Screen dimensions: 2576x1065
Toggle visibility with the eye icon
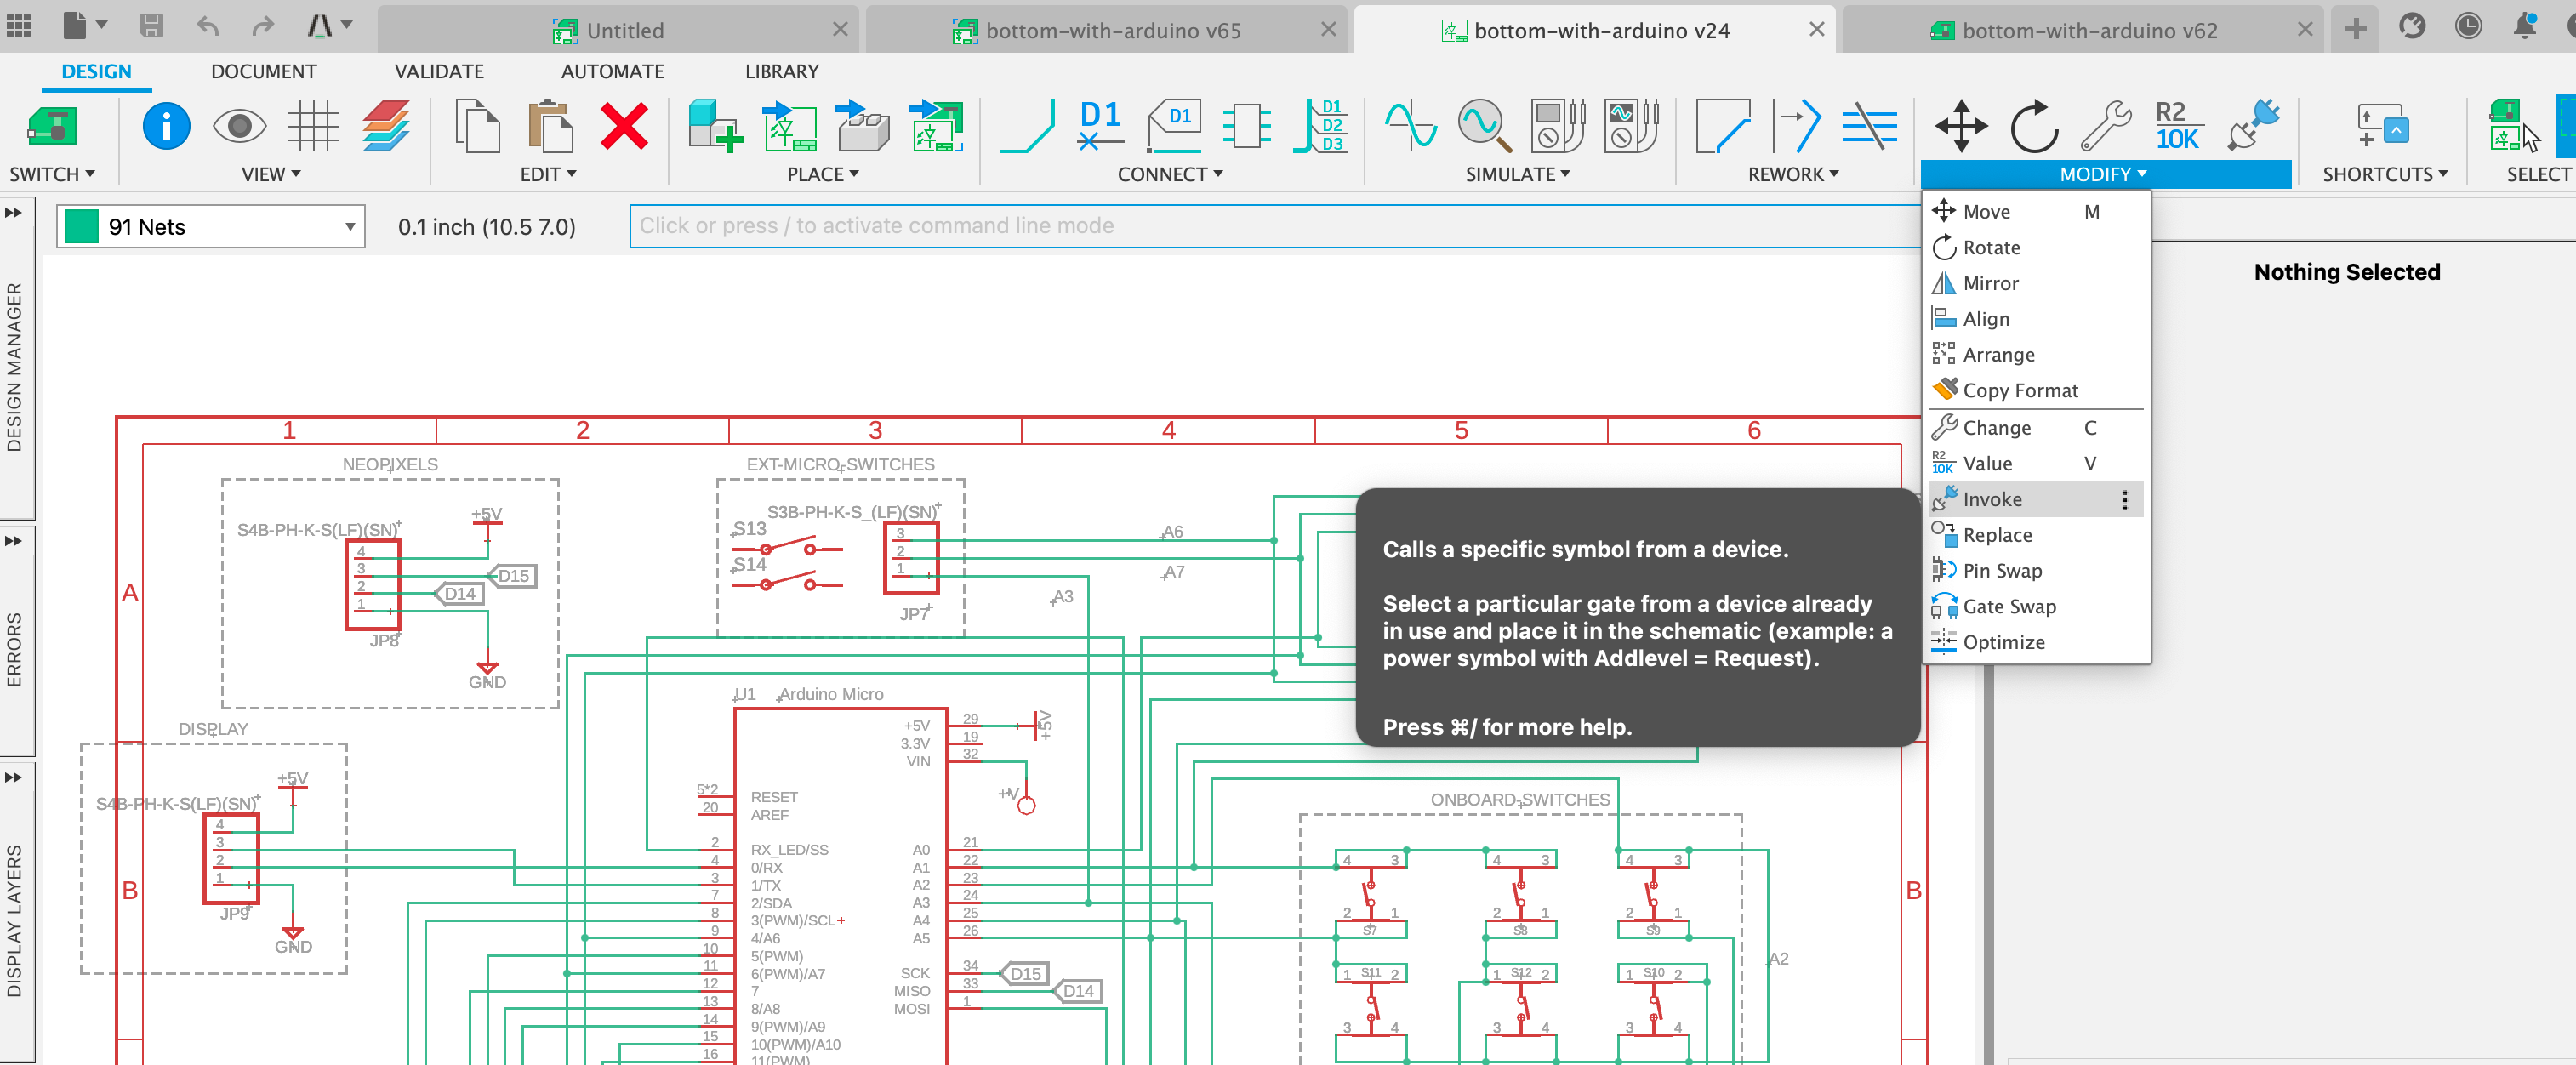click(239, 127)
